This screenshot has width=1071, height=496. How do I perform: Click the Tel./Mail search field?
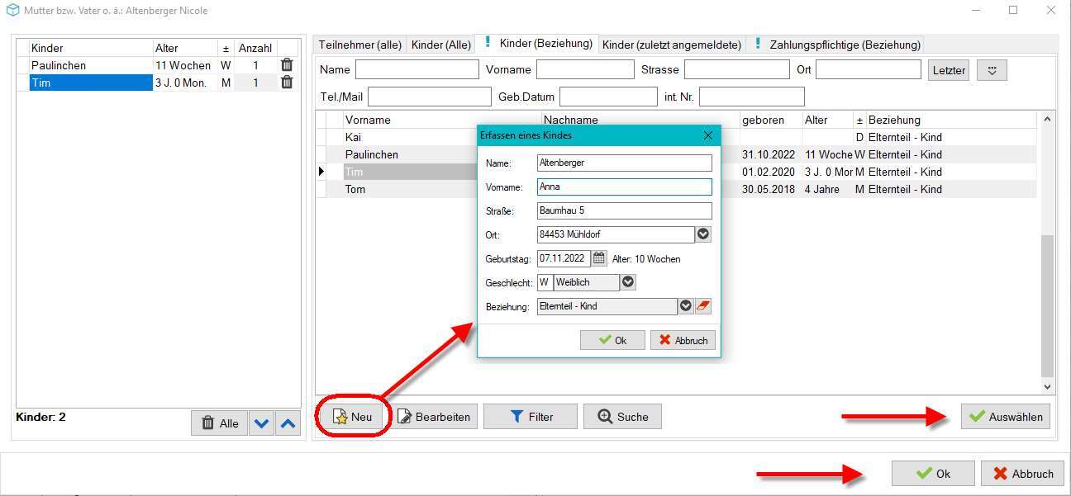[x=430, y=97]
